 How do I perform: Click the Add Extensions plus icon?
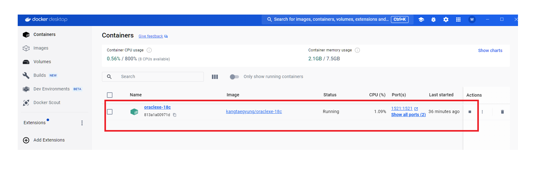[26, 140]
